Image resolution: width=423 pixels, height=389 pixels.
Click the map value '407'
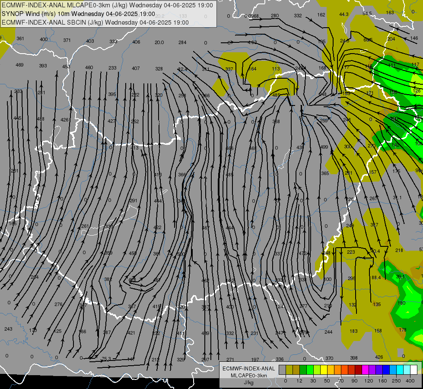pos(136,68)
